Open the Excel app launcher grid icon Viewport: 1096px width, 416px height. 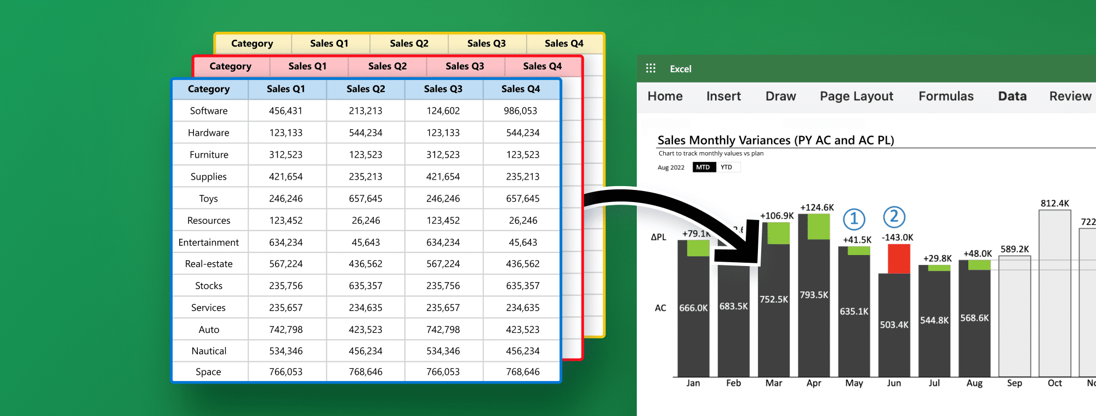650,68
